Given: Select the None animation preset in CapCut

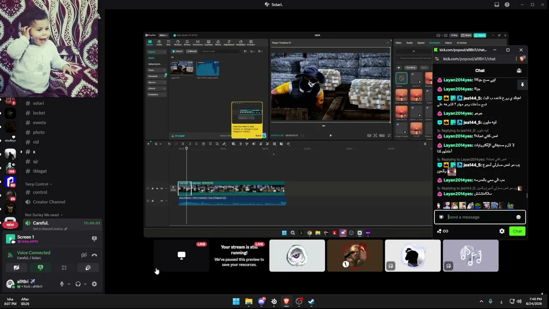Looking at the screenshot, I should click(401, 78).
